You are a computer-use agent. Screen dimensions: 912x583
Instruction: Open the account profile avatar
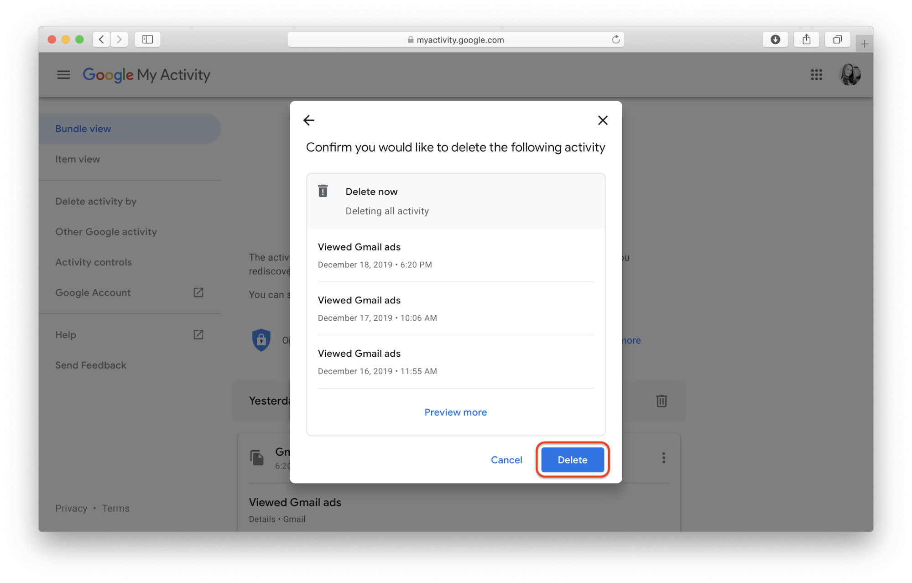click(850, 75)
